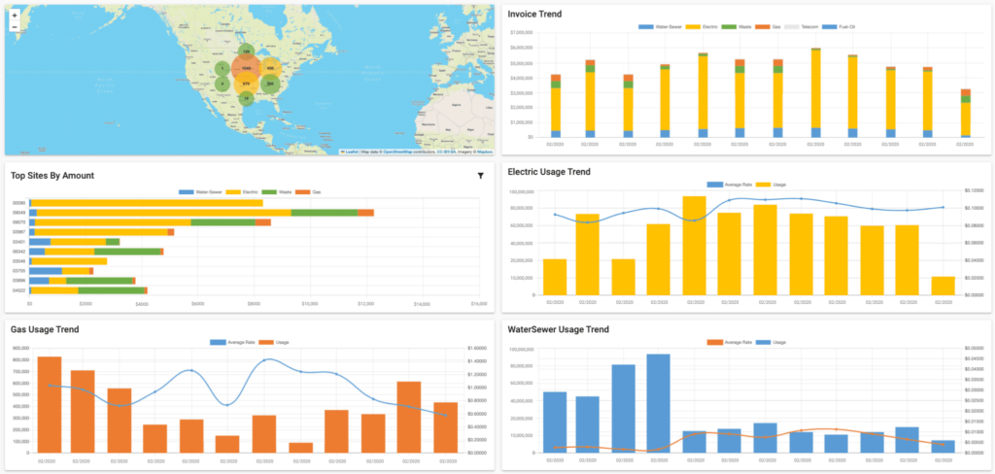Select the green 129 map cluster
This screenshot has height=474, width=995.
click(247, 51)
